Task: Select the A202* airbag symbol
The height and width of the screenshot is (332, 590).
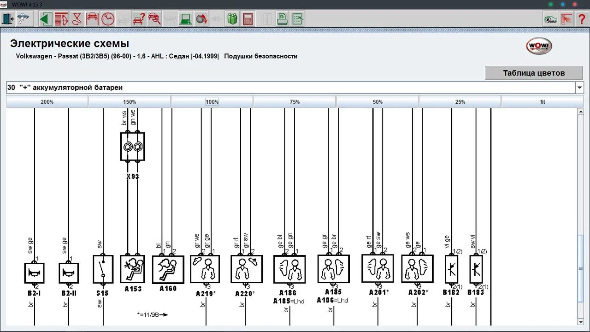Action: click(x=417, y=269)
